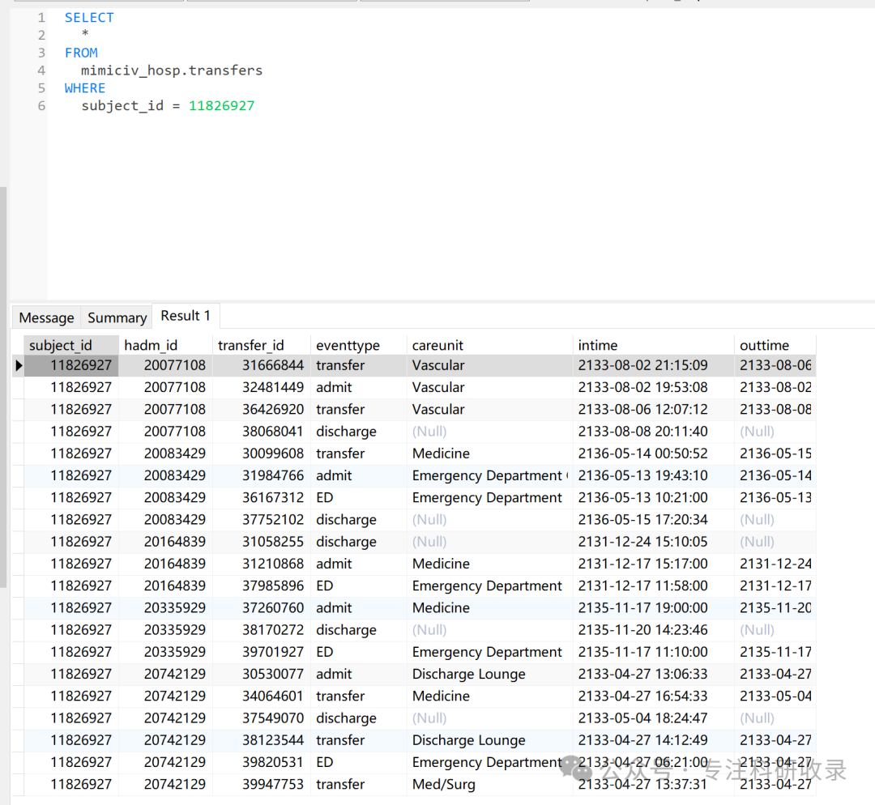Click Discharge Lounge in row 30530077
Viewport: 875px width, 805px height.
click(x=490, y=674)
